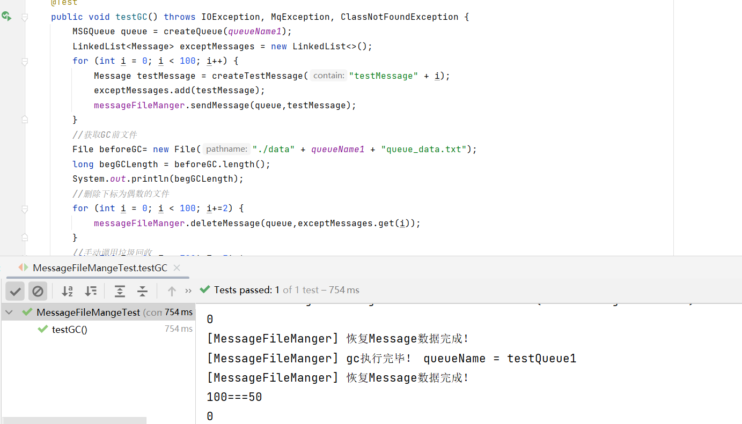
Task: Click the '"queue_data.txt"' string literal
Action: [424, 150]
